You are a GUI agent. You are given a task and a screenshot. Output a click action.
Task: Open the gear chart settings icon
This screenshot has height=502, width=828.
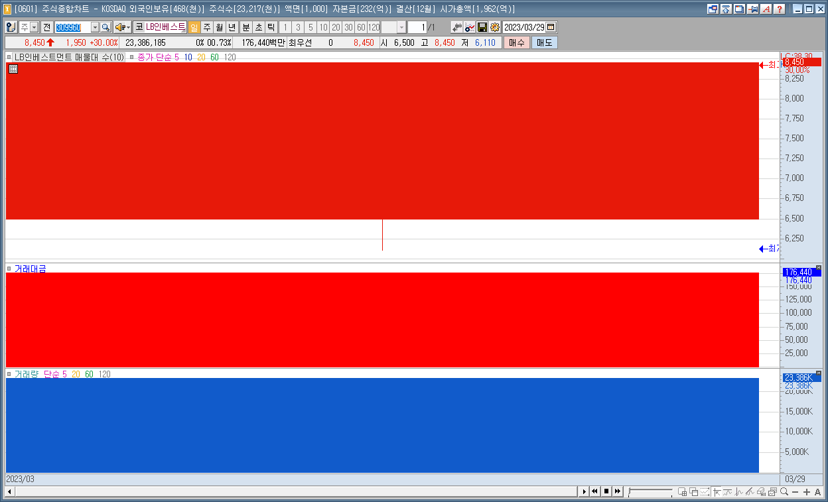pos(495,27)
